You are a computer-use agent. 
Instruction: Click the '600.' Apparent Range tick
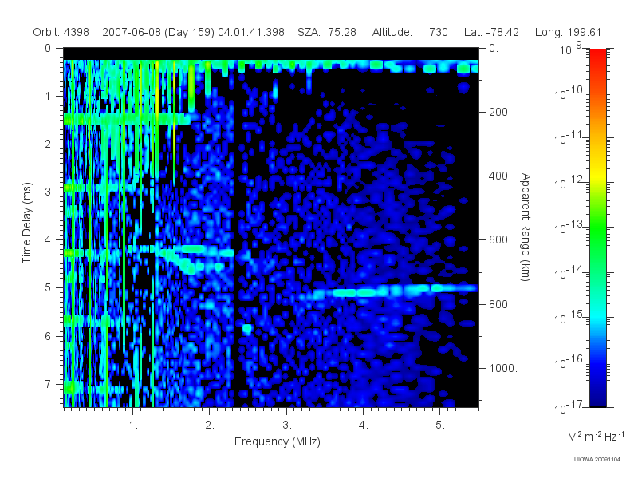500,240
